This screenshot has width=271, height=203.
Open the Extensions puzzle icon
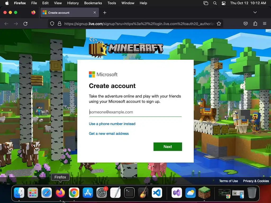point(255,24)
